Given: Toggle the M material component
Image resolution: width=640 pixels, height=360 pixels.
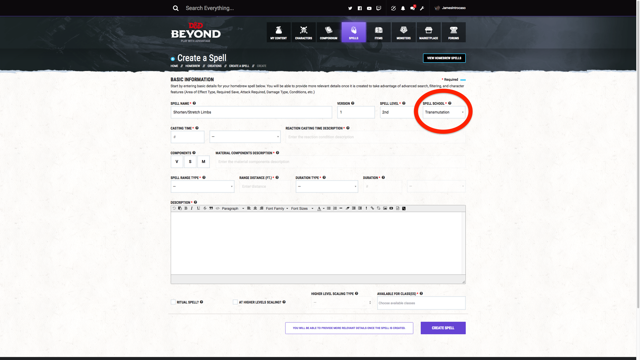Looking at the screenshot, I should tap(203, 162).
